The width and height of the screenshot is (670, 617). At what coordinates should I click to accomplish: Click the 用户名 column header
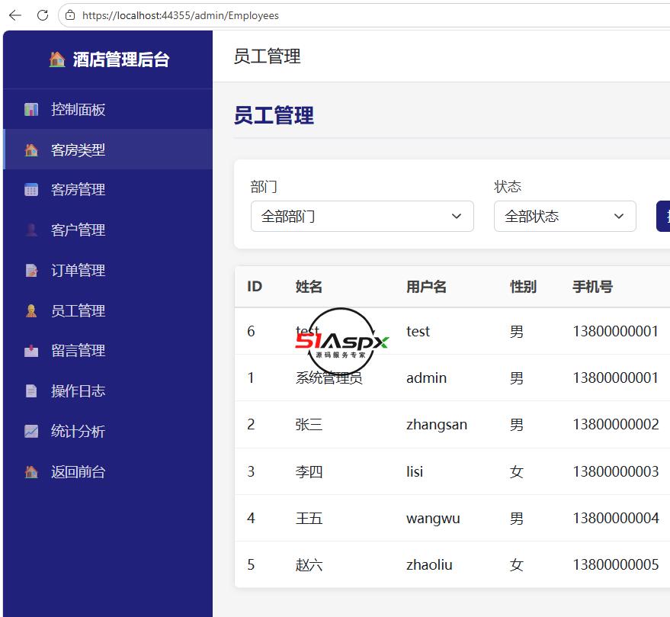pos(426,287)
